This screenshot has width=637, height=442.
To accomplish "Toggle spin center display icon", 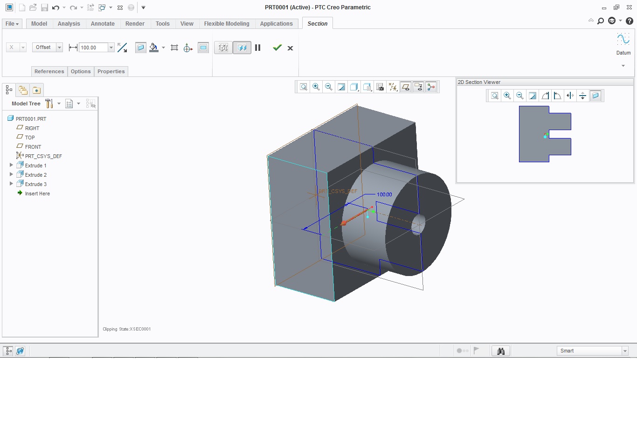I will click(431, 87).
